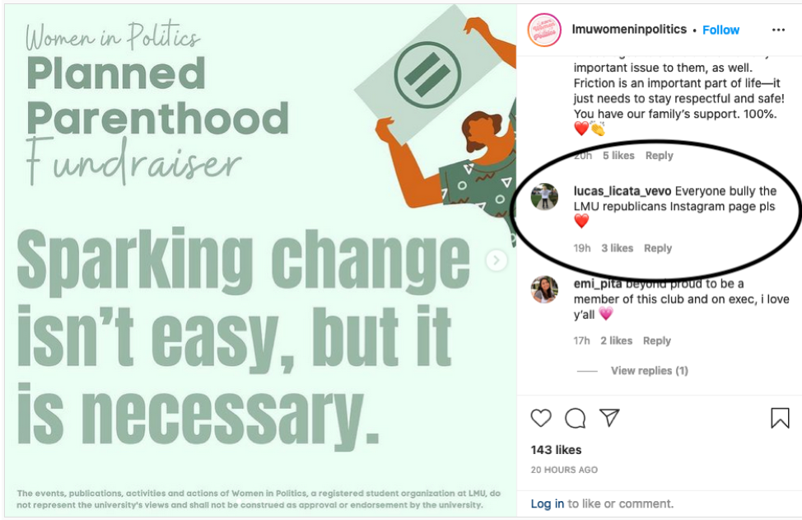Reply to emi_pita comment
The image size is (802, 520).
(x=657, y=340)
